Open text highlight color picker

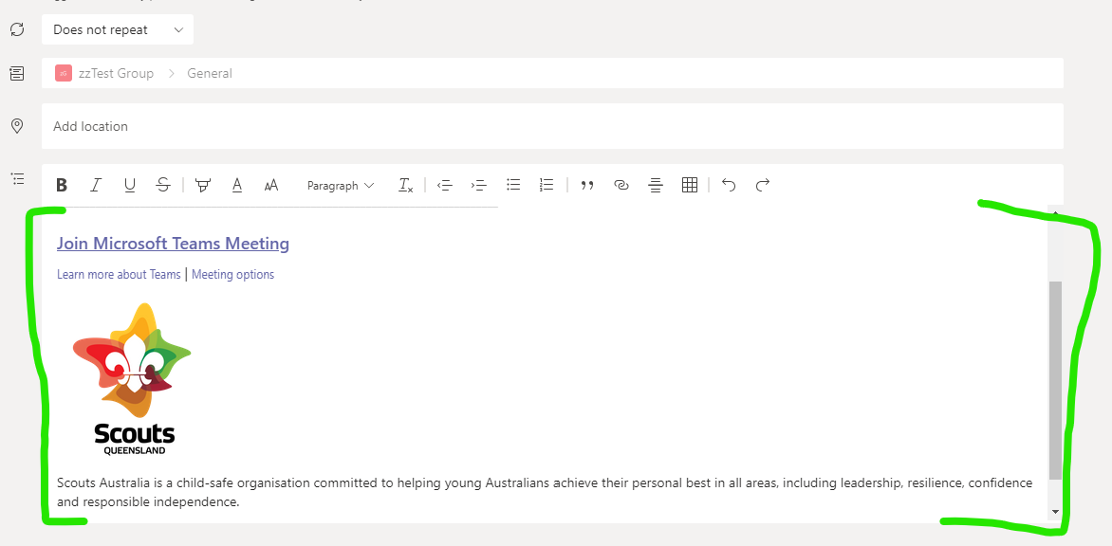[202, 186]
